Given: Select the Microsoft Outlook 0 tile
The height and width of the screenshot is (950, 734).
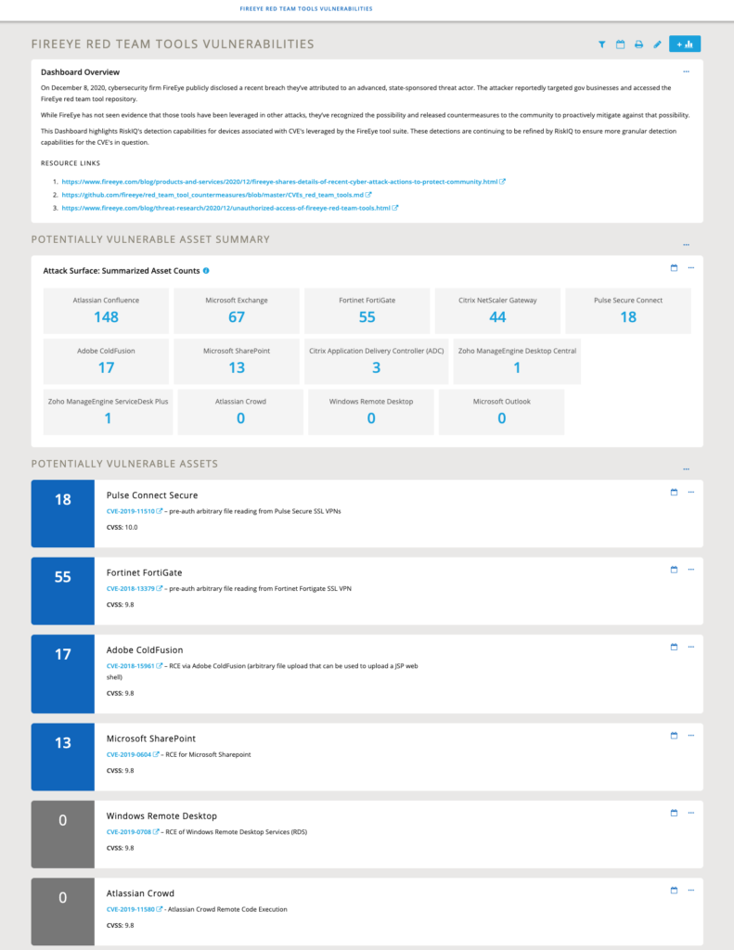Looking at the screenshot, I should click(501, 412).
